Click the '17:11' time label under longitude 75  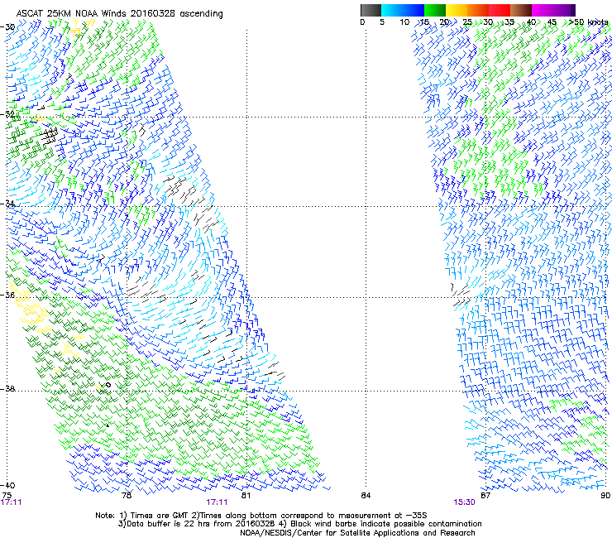click(11, 502)
